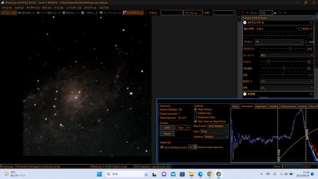Click the Stop Capture toolbar button
This screenshot has height=179, width=318.
tap(72, 13)
